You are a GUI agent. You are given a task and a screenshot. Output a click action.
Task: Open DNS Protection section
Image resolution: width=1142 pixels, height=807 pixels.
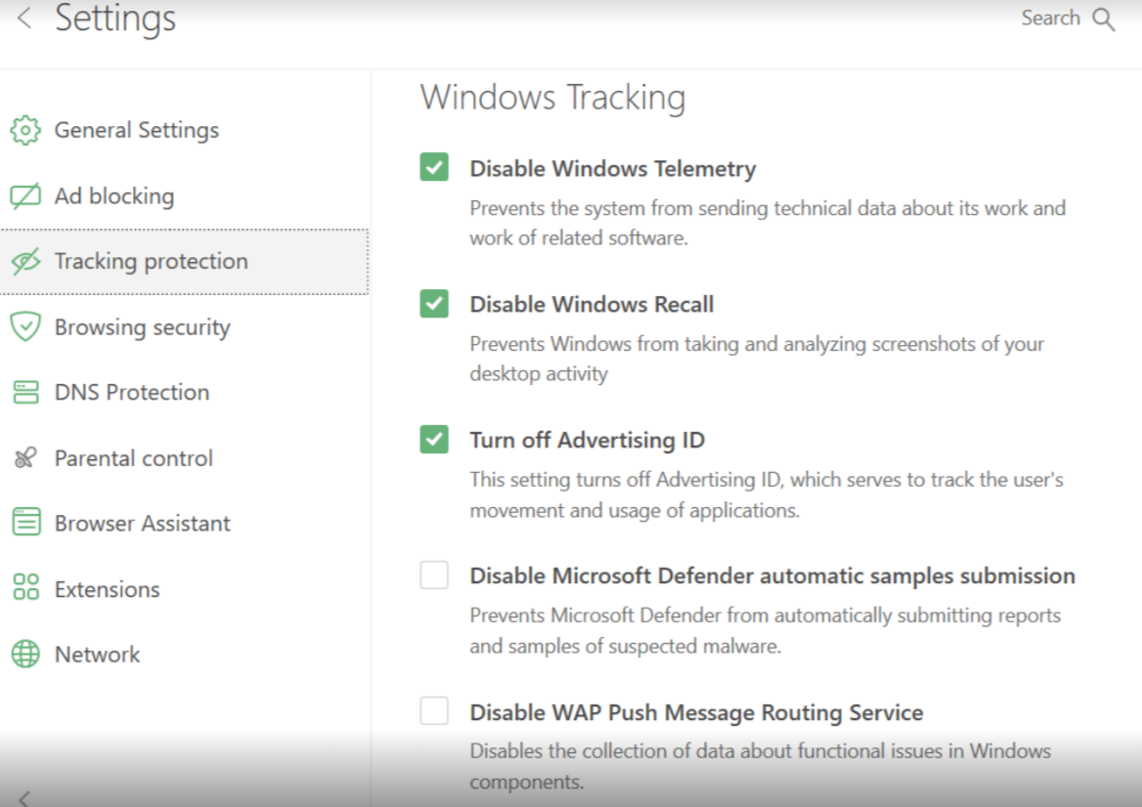[184, 392]
